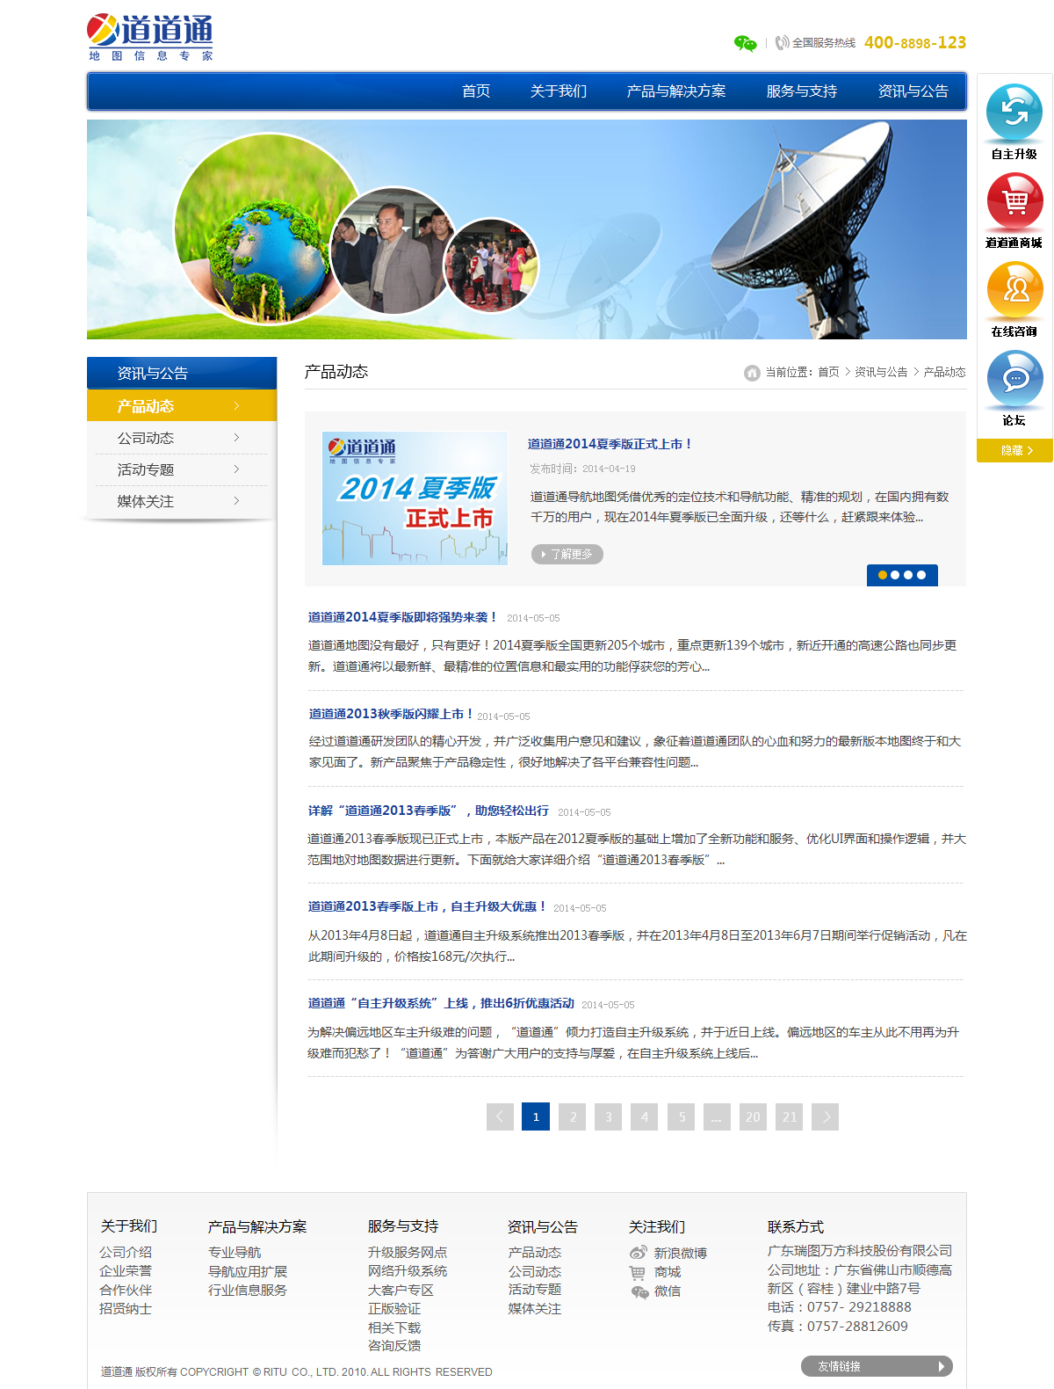Click the 2014夏季版 featured thumbnail image
The height and width of the screenshot is (1389, 1054).
click(415, 498)
